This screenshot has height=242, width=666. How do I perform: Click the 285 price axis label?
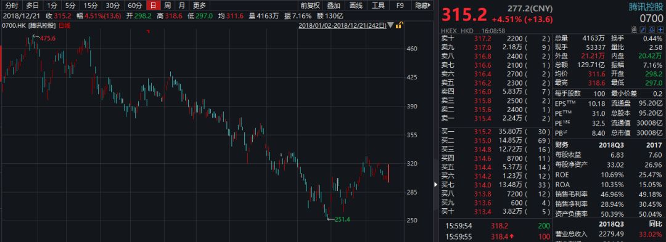pyautogui.click(x=413, y=192)
